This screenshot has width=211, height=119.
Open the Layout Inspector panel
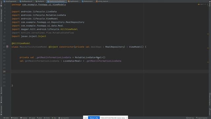[x=202, y=118]
